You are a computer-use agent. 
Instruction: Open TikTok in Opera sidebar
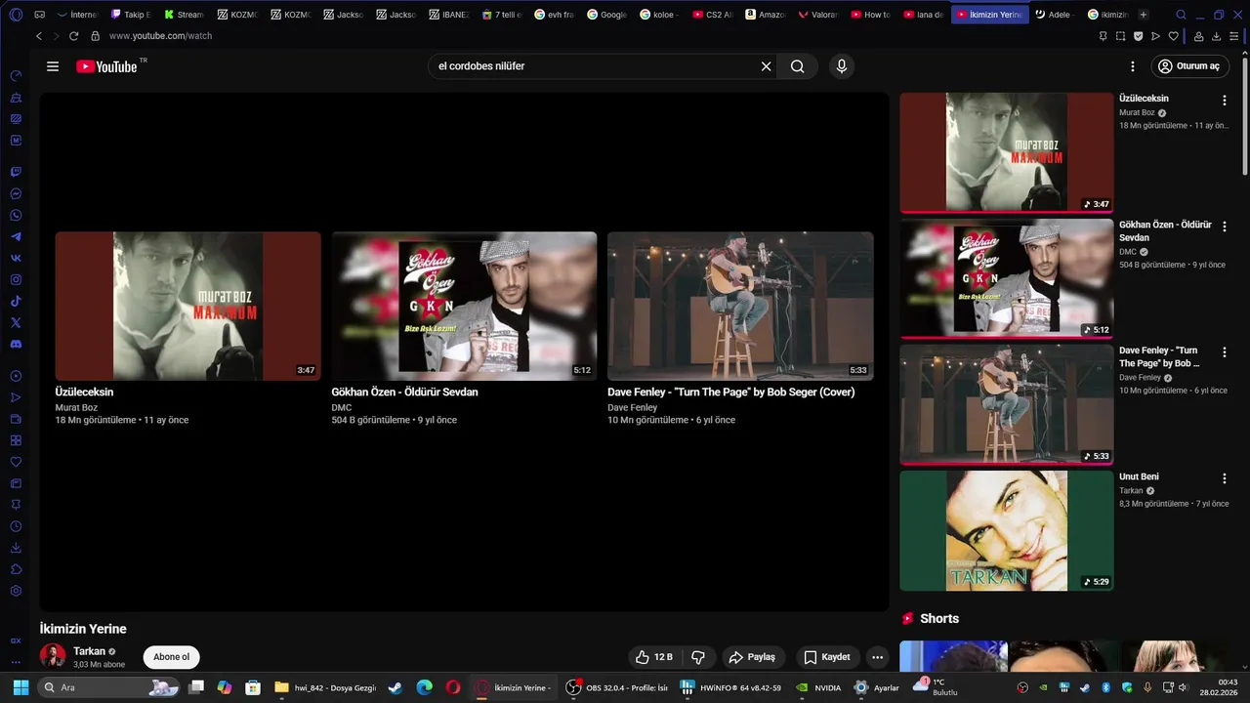point(16,301)
